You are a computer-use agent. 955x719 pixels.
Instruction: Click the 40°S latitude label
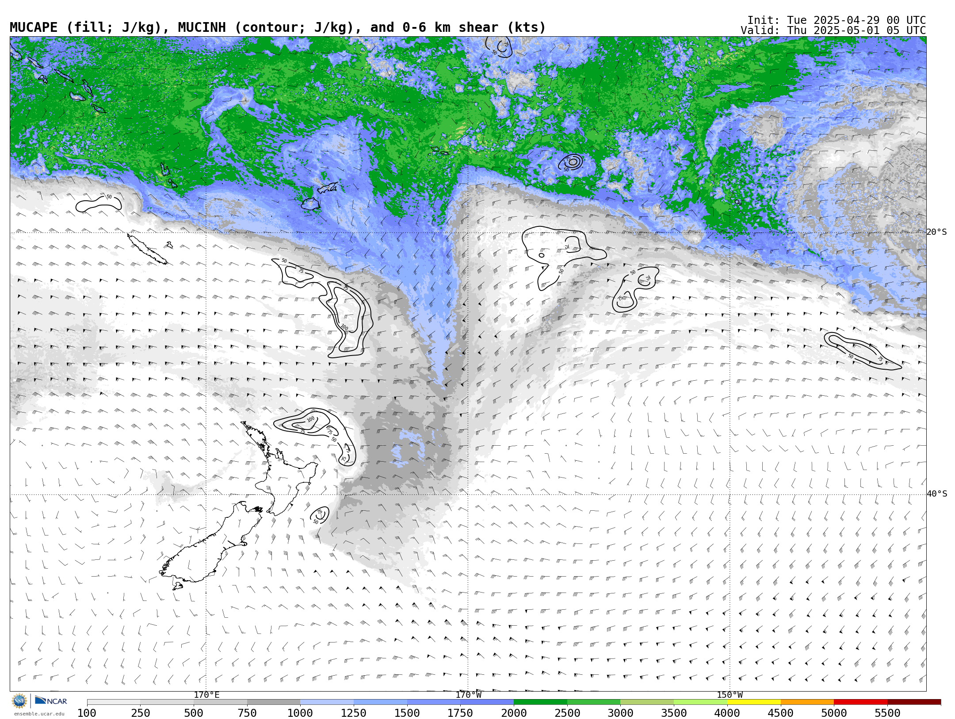click(936, 494)
